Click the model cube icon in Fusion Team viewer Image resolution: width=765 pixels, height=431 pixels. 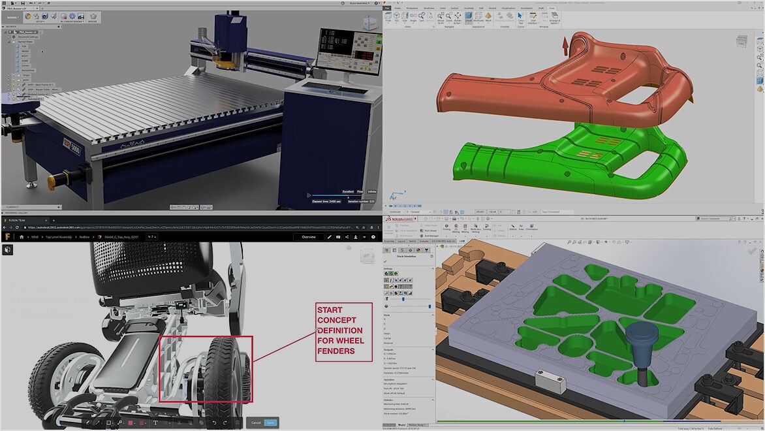(x=7, y=249)
